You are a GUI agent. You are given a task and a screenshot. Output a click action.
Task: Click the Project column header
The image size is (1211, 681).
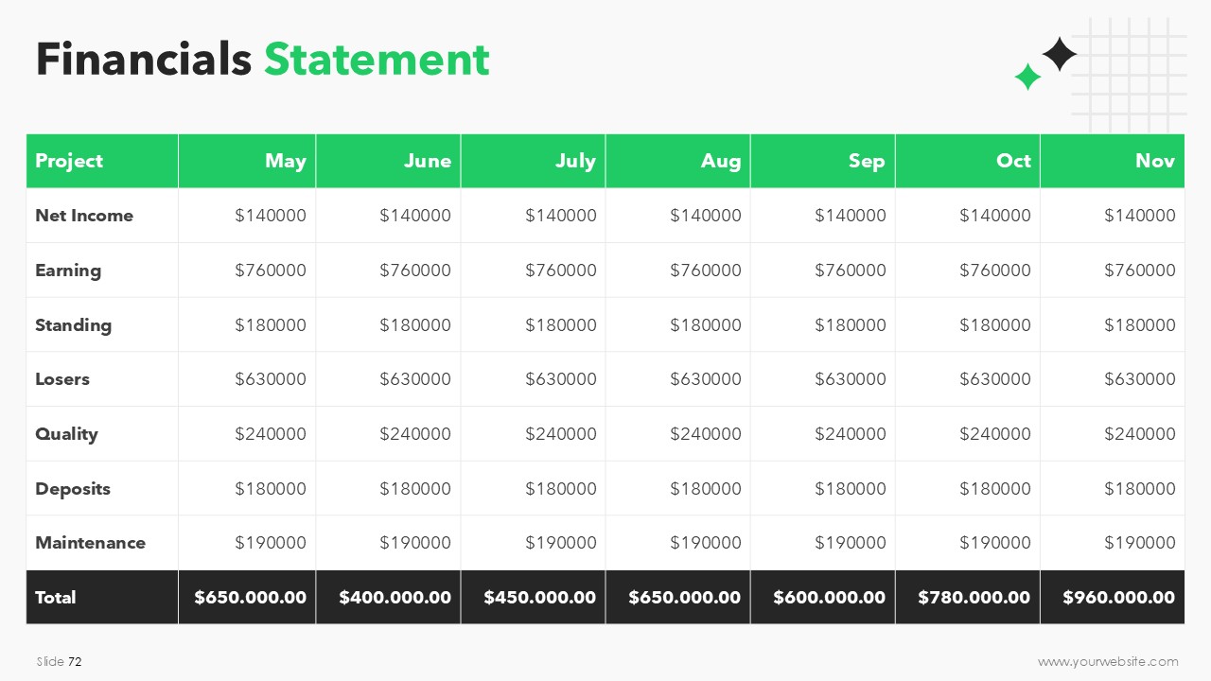(102, 161)
